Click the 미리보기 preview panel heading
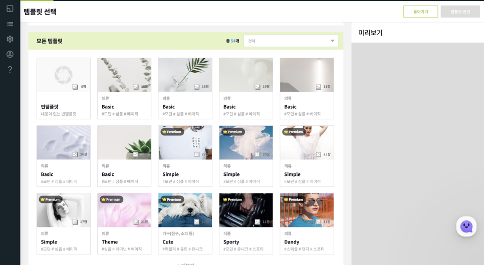 coord(370,33)
